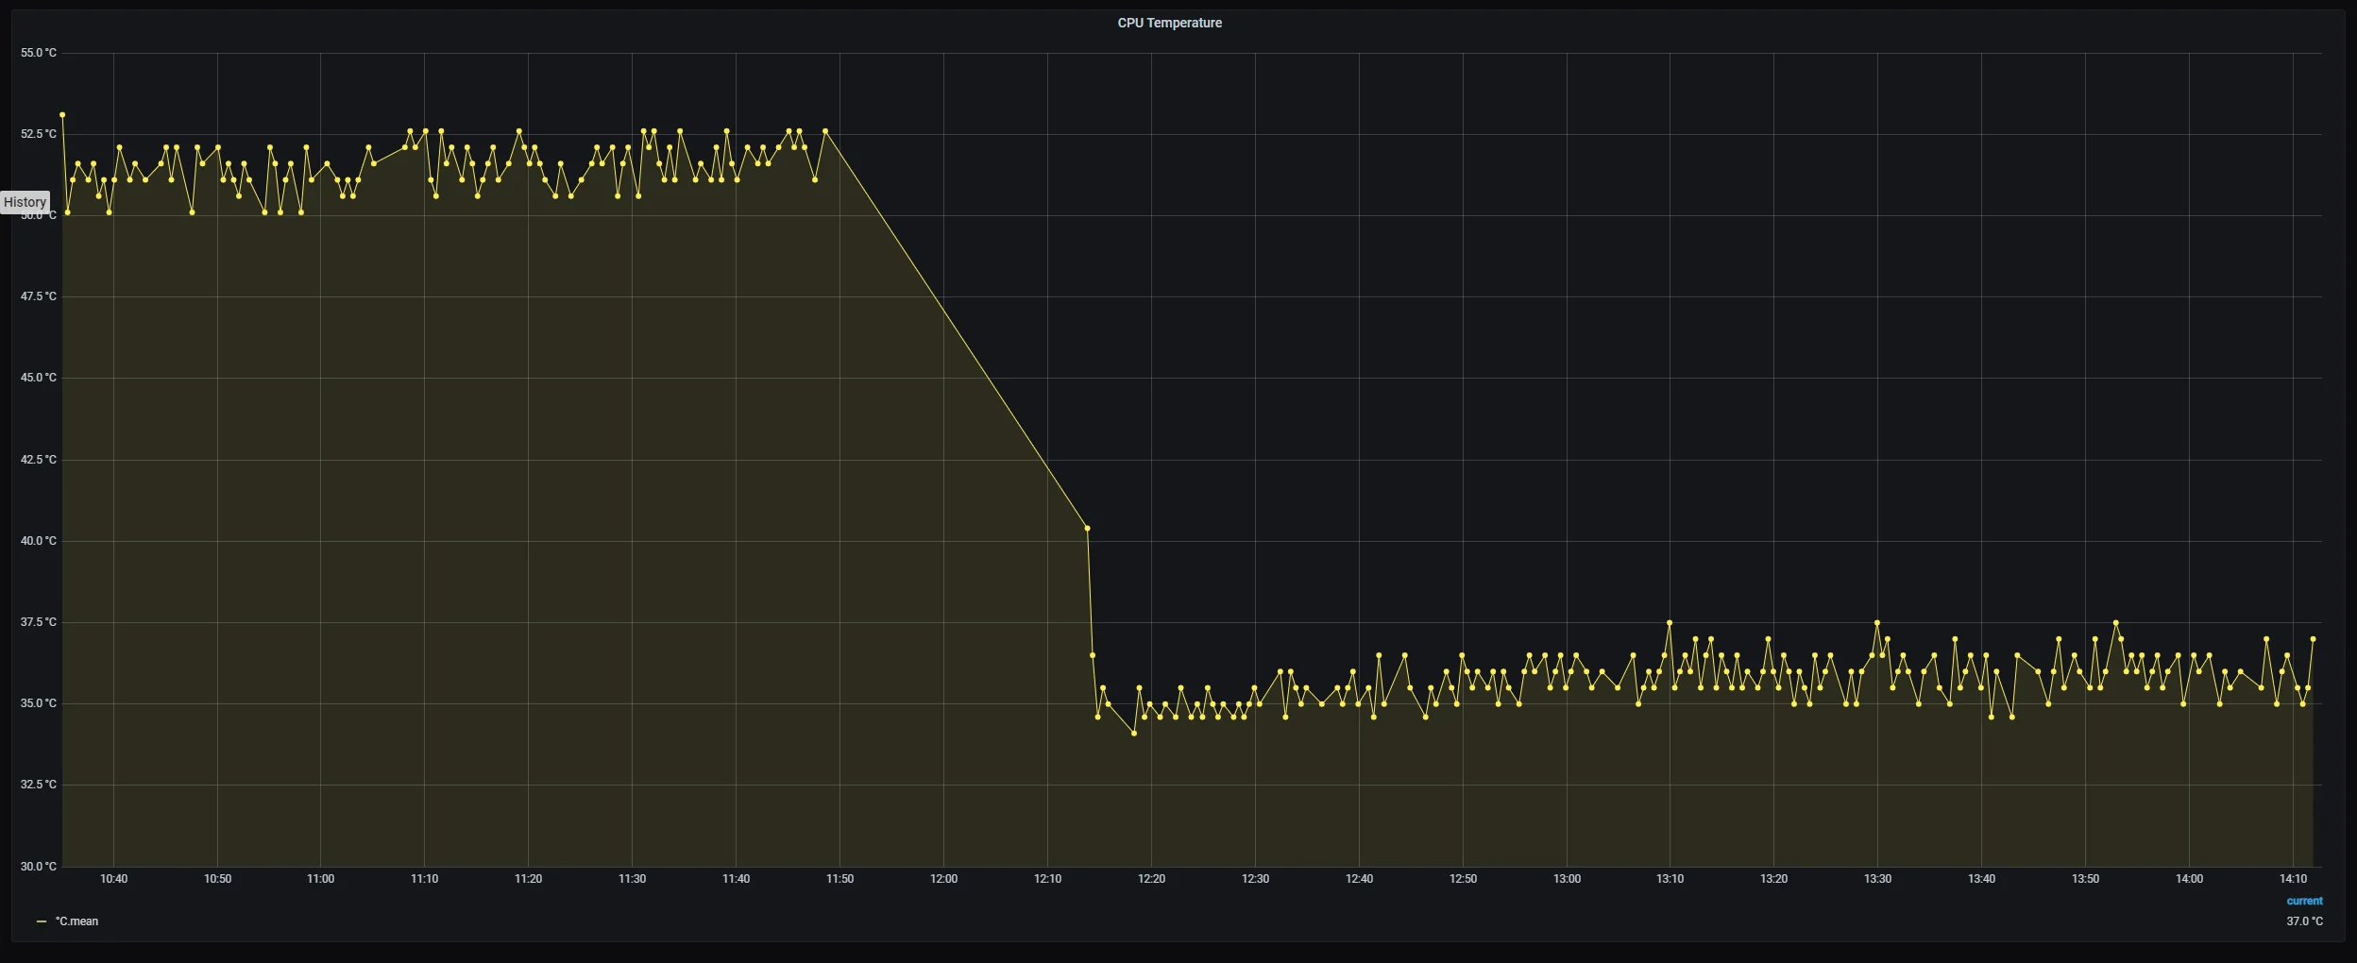
Task: Click the 12:00 time axis label
Action: pos(944,879)
